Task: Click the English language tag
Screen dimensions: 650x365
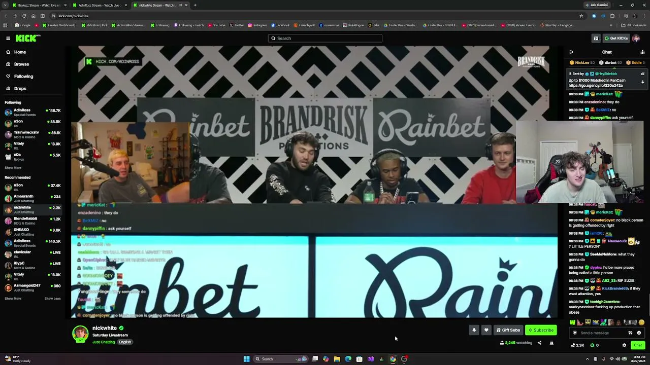Action: (x=125, y=342)
